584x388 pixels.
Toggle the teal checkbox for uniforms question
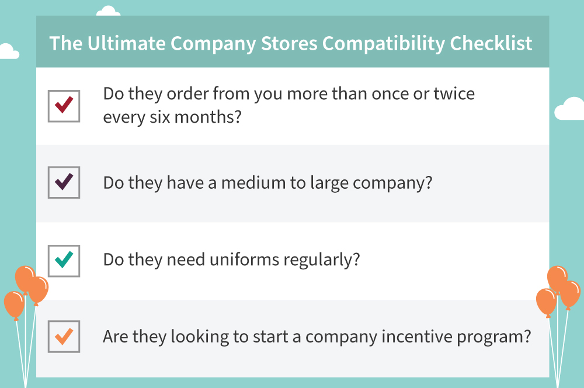tap(64, 259)
